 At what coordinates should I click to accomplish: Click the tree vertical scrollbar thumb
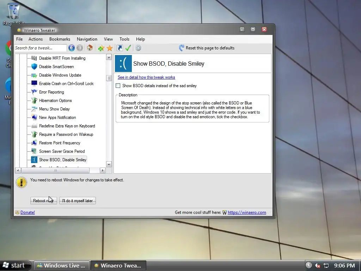[109, 78]
